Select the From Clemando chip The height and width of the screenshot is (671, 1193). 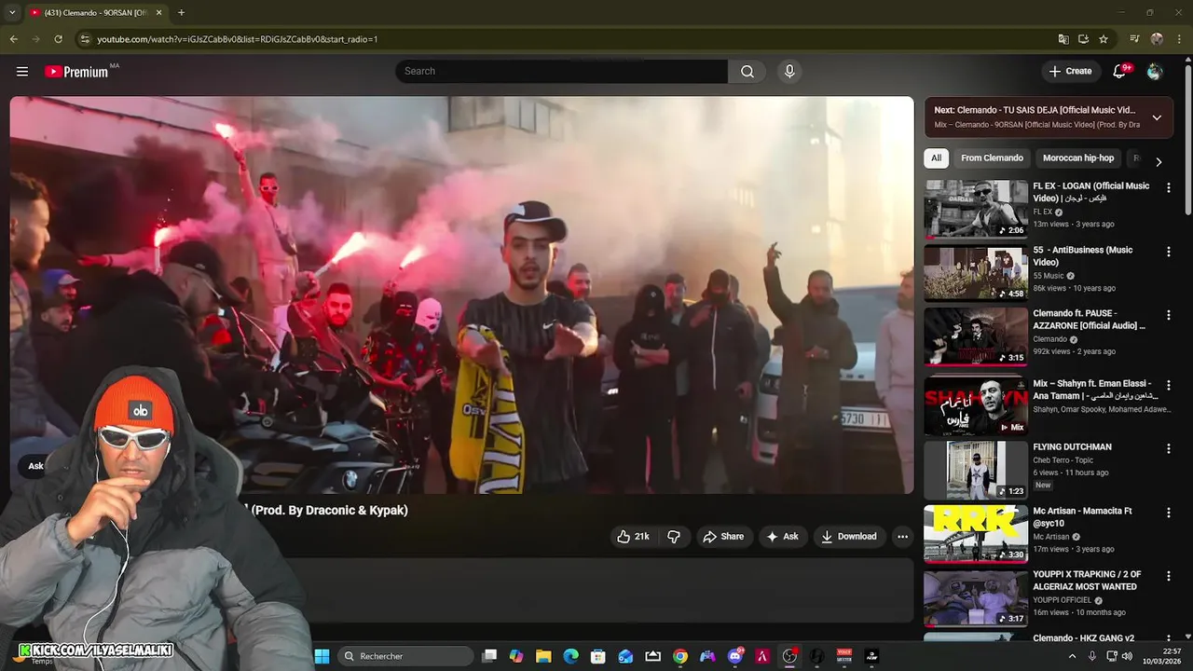[x=992, y=158]
